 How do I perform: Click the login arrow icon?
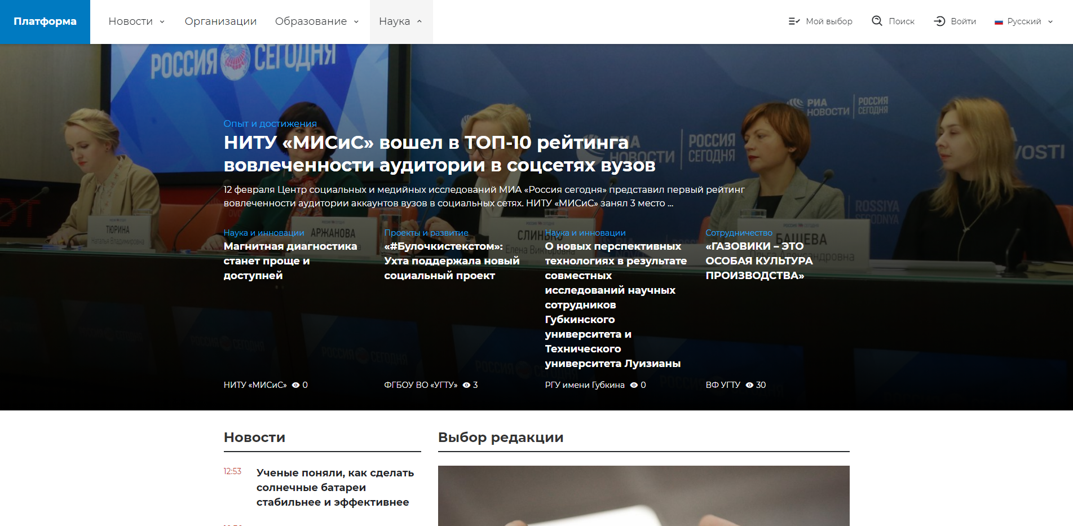click(939, 21)
